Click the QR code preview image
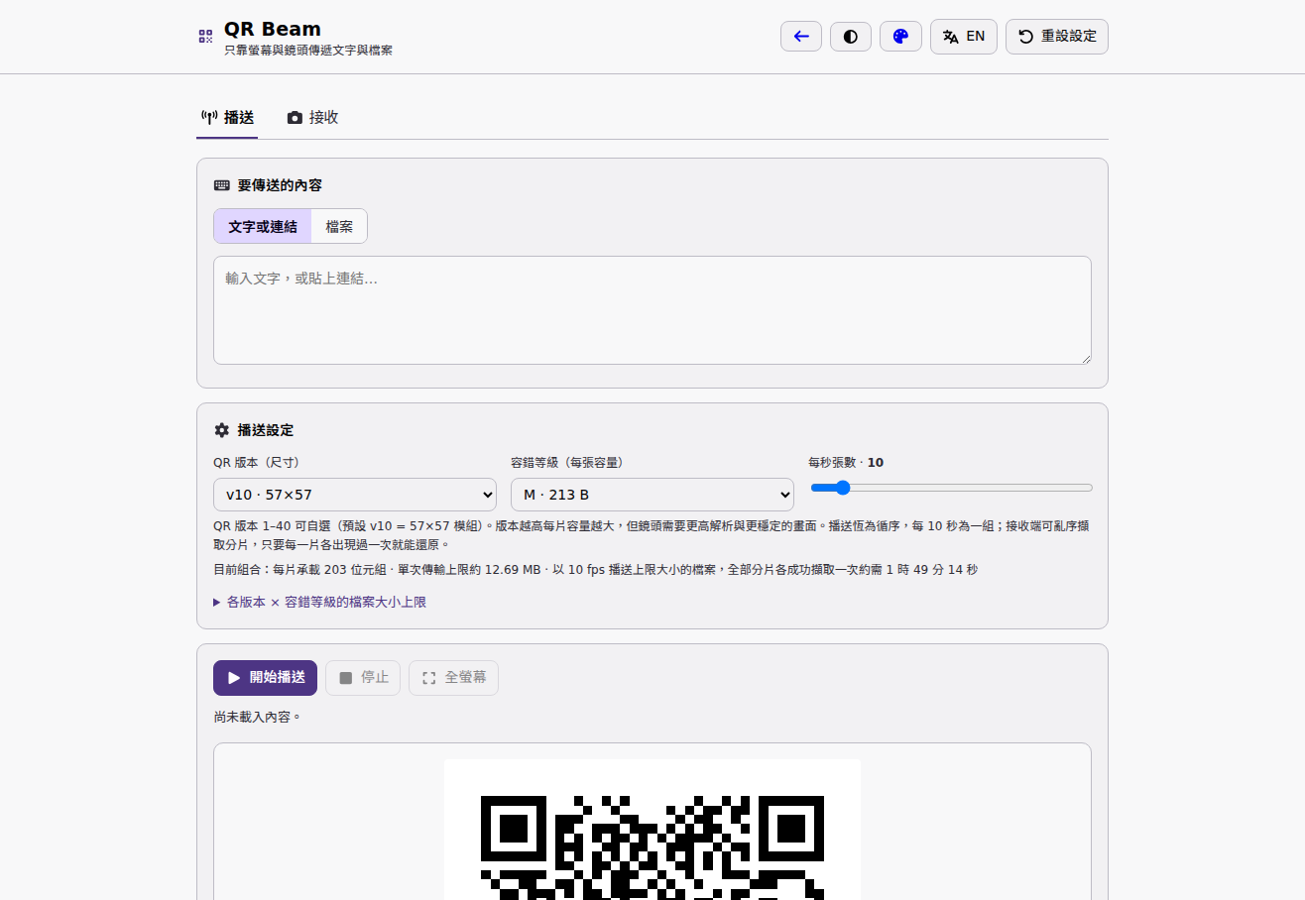The image size is (1305, 900). (x=652, y=830)
